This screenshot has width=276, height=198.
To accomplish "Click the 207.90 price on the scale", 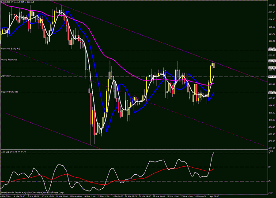I will click(272, 5).
